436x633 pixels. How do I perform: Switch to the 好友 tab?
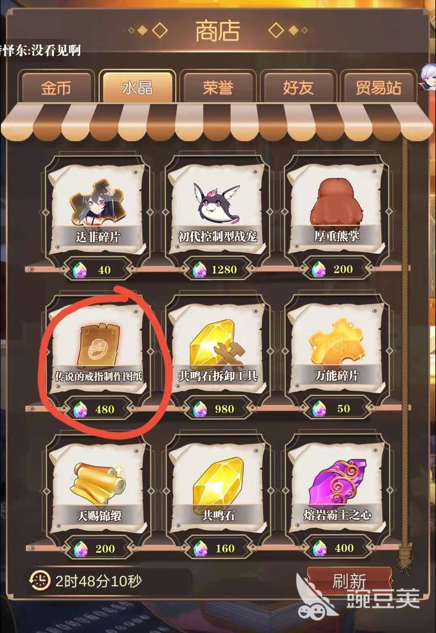point(298,87)
